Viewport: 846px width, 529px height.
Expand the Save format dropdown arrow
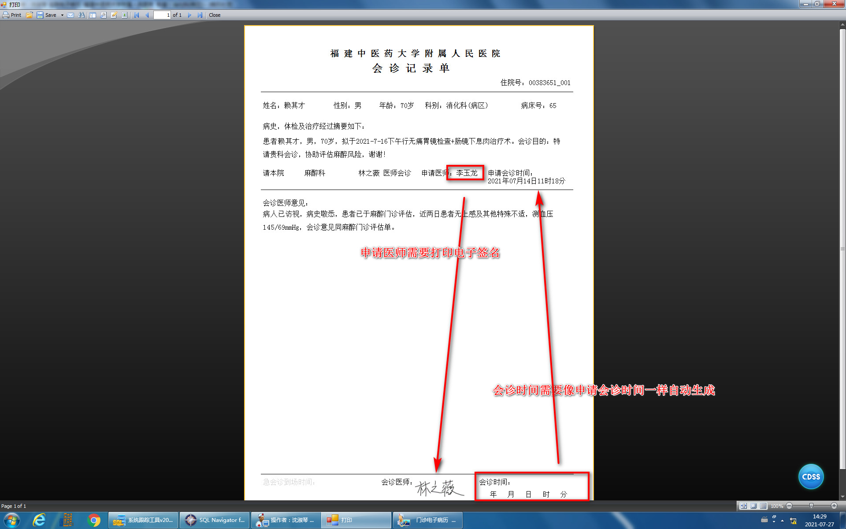pyautogui.click(x=62, y=15)
